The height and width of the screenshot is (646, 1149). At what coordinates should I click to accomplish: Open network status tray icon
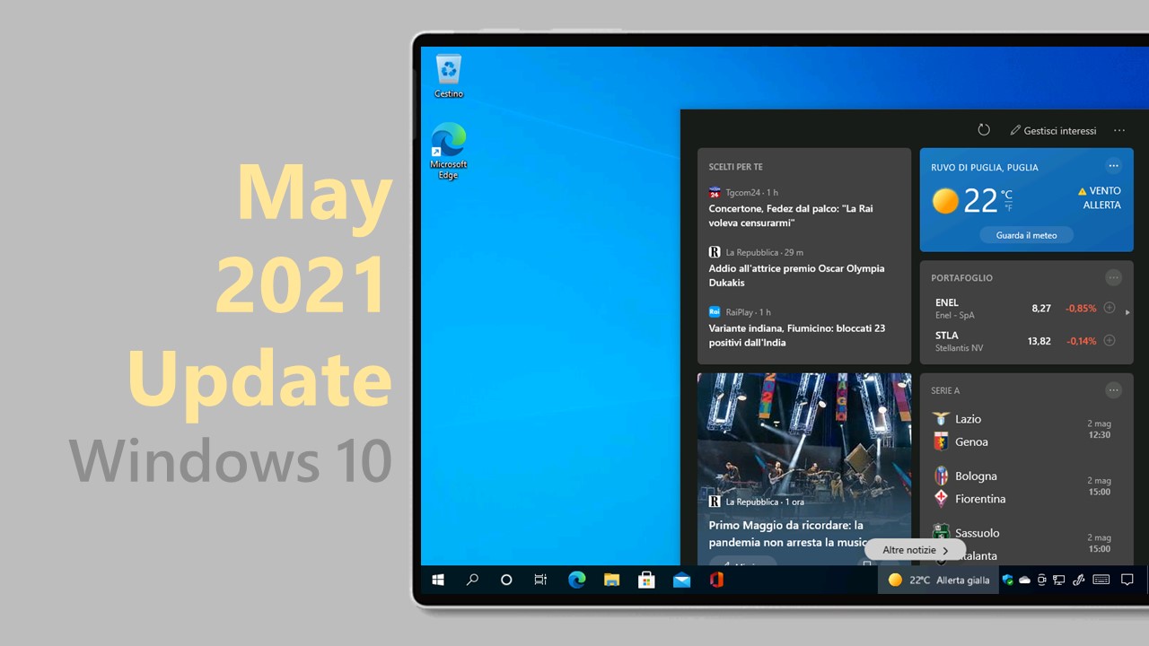(1059, 580)
